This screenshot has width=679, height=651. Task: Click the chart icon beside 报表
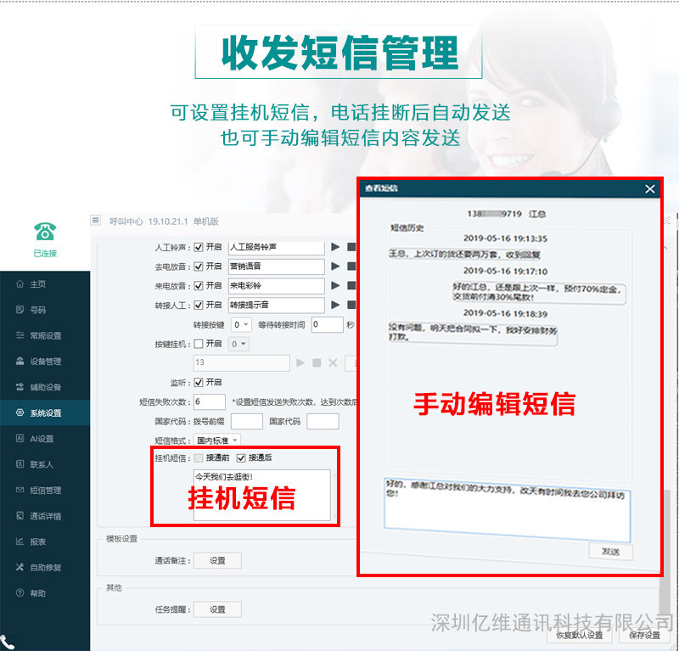point(20,542)
